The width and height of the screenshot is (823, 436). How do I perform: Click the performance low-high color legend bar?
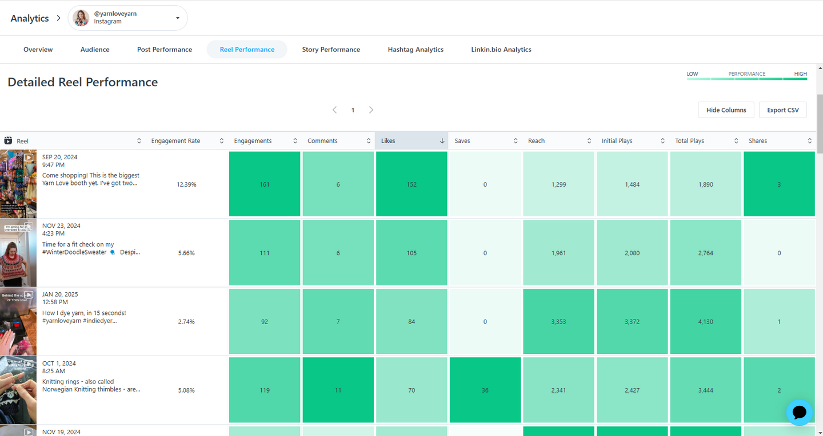747,79
